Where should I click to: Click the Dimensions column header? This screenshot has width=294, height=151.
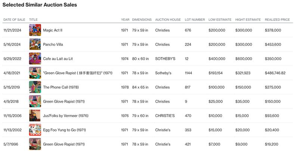click(142, 20)
